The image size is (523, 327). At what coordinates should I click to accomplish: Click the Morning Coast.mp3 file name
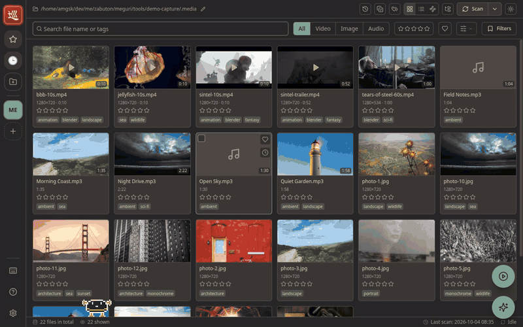click(59, 181)
